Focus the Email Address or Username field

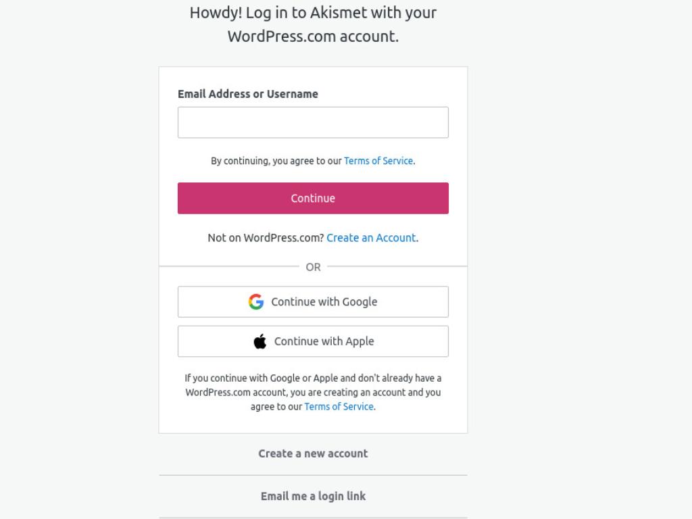point(313,122)
